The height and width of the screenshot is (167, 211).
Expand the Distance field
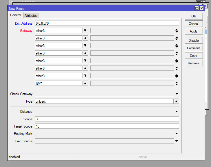176,112
